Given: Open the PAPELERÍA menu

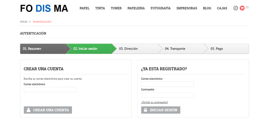Looking at the screenshot, I should click(136, 8).
